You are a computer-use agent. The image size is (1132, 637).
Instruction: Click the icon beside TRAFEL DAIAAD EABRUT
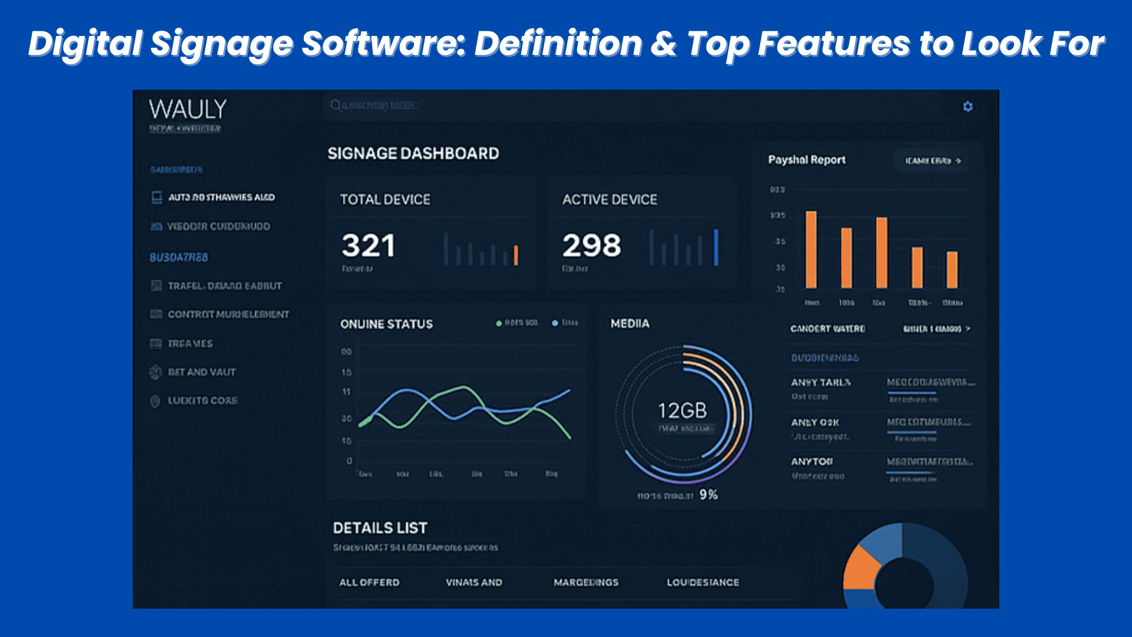coord(156,286)
